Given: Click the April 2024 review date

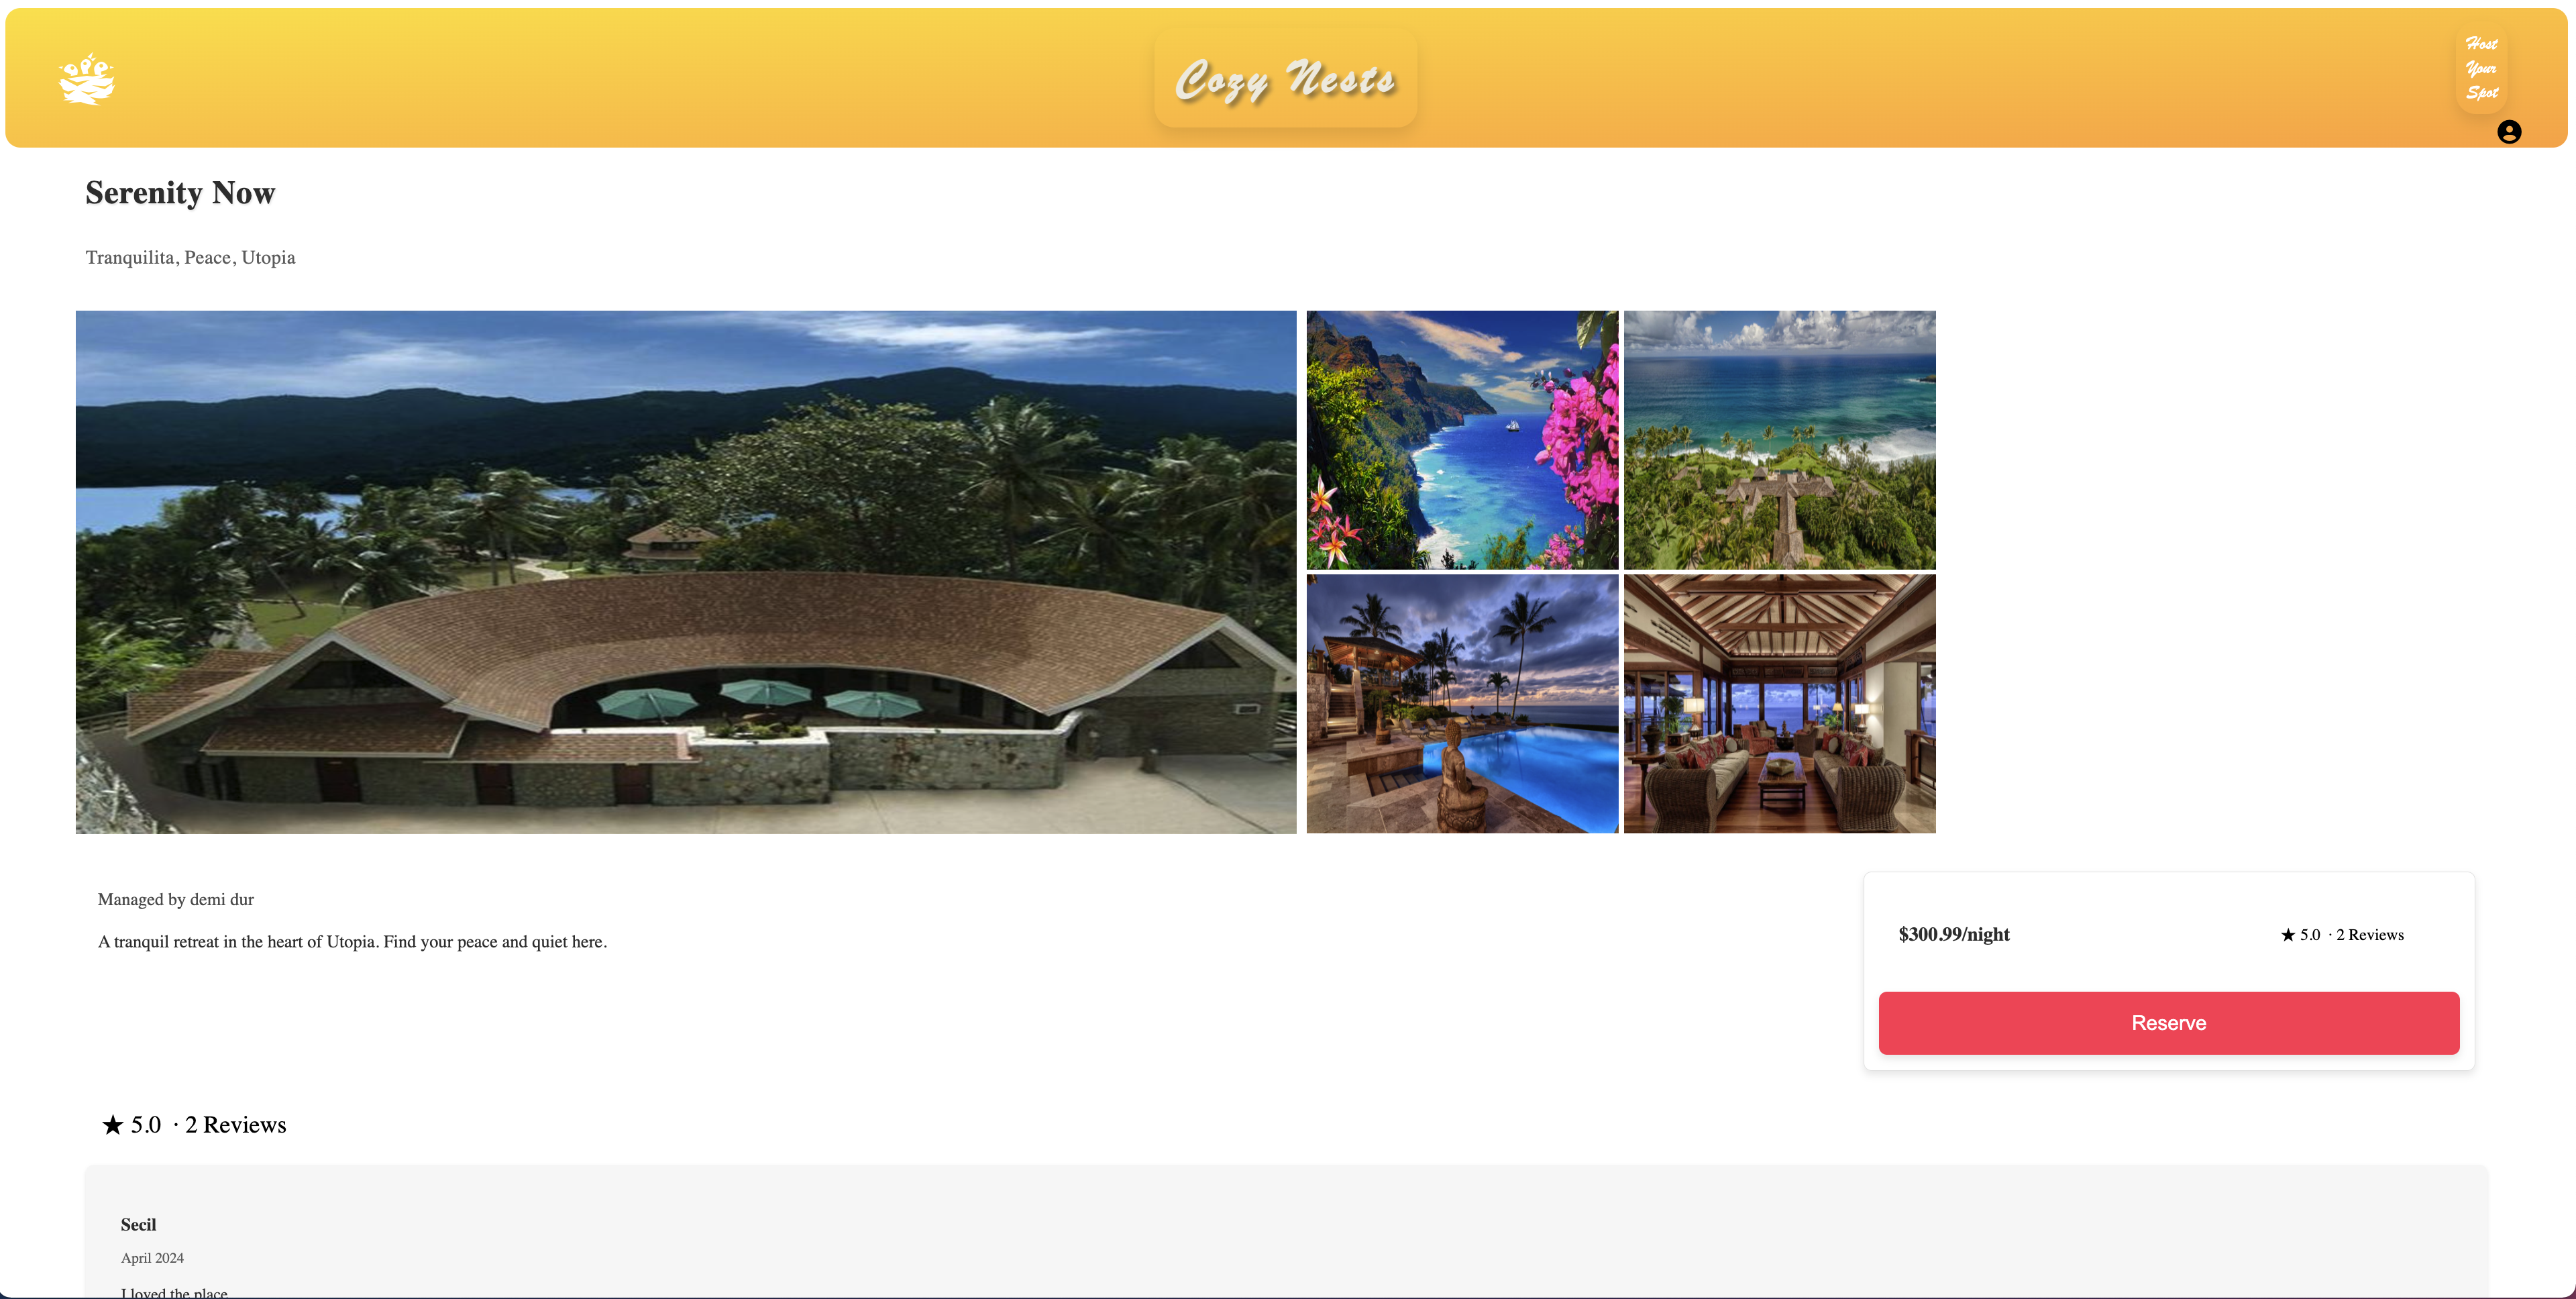Looking at the screenshot, I should 152,1258.
